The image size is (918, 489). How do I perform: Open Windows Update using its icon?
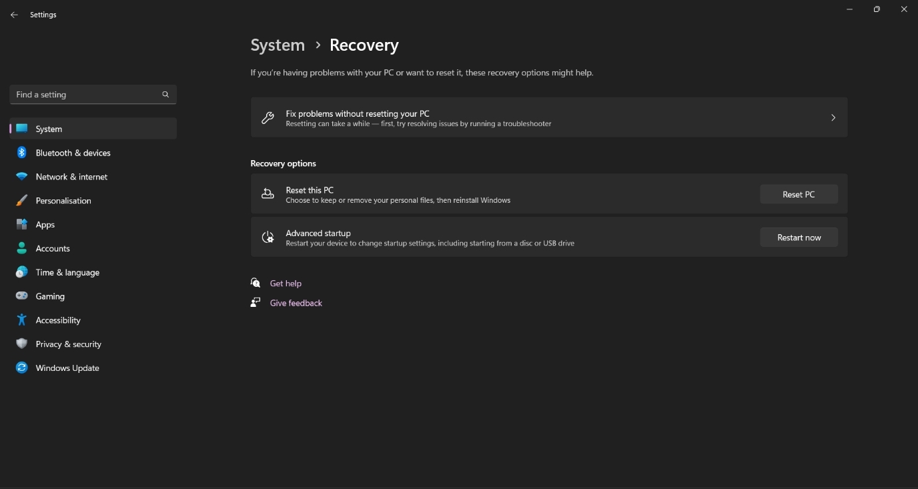tap(21, 368)
